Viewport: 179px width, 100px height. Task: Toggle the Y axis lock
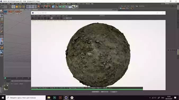tap(31, 7)
